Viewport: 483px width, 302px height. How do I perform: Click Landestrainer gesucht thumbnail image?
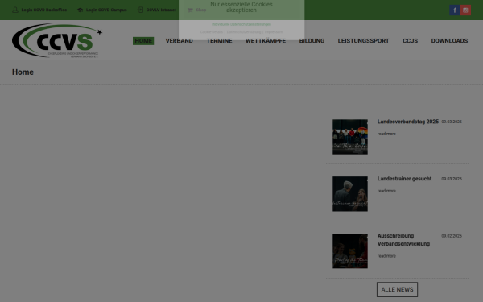click(350, 194)
